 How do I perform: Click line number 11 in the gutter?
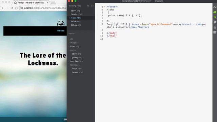tap(102, 39)
